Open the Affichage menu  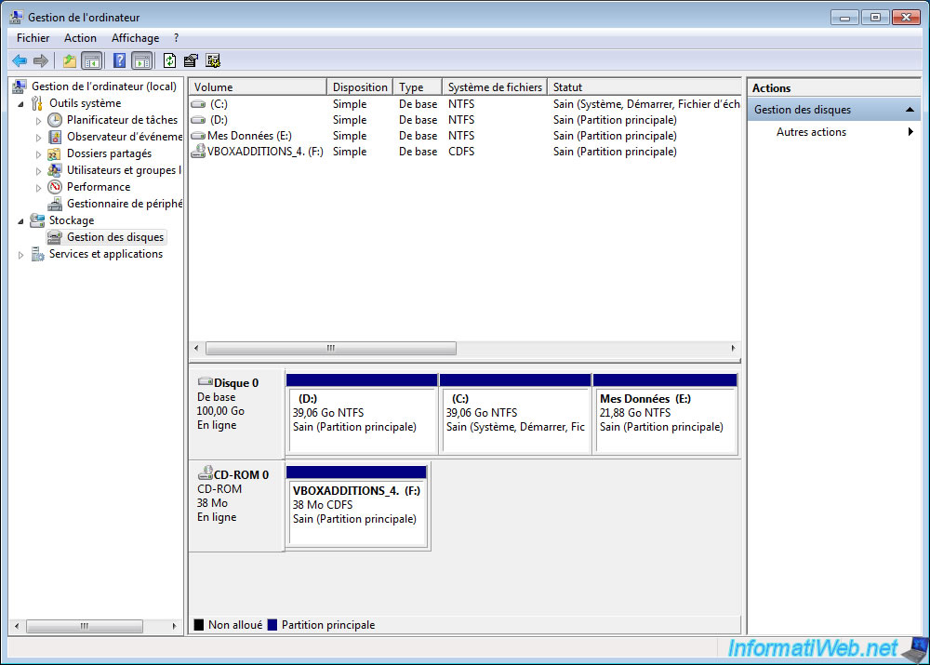(x=135, y=38)
